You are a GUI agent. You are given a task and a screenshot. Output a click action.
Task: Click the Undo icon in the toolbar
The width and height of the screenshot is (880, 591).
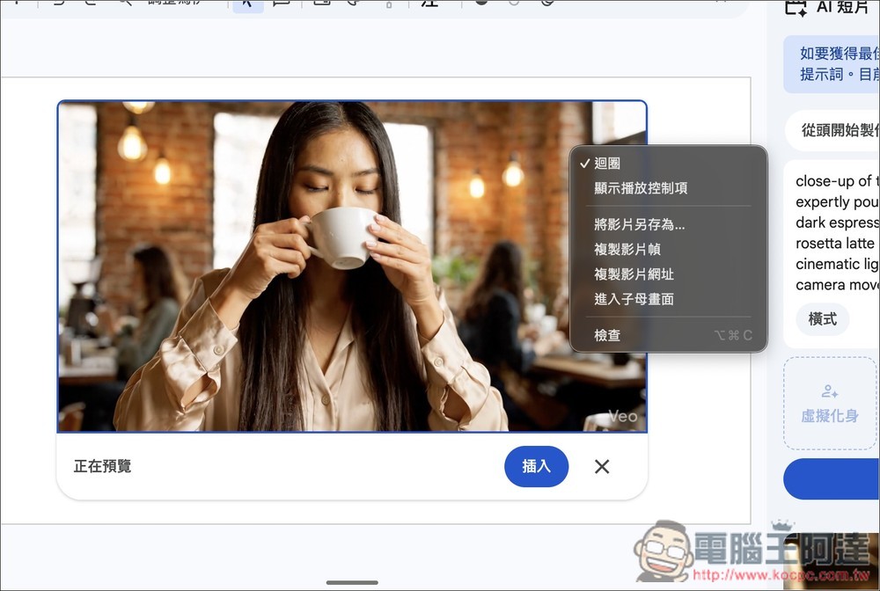[58, 4]
